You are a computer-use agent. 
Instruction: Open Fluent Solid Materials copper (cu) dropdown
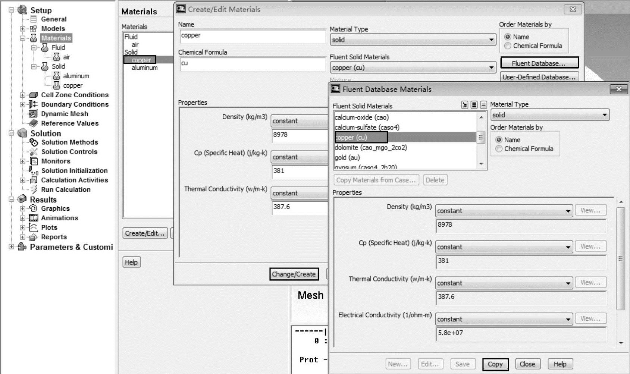pyautogui.click(x=413, y=67)
